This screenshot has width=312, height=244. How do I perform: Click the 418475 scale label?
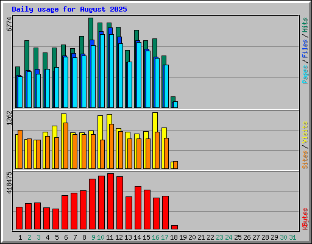pos(9,182)
